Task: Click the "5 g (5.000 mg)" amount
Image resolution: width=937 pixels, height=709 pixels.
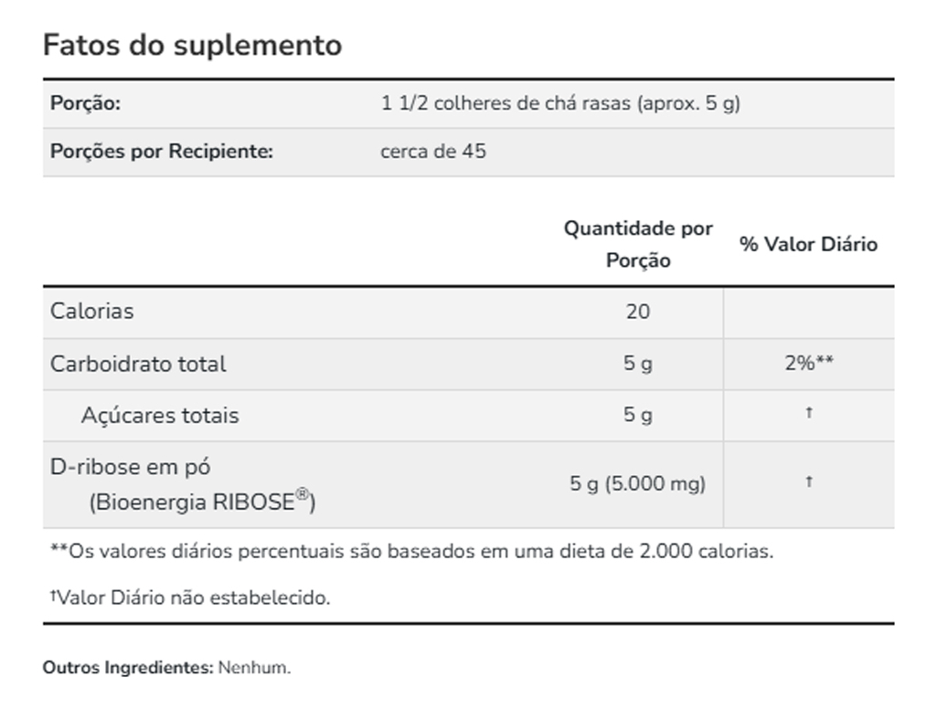Action: tap(638, 484)
